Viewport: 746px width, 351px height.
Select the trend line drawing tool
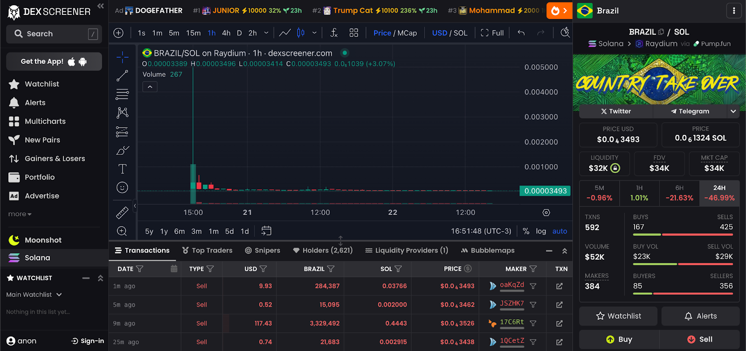point(122,76)
